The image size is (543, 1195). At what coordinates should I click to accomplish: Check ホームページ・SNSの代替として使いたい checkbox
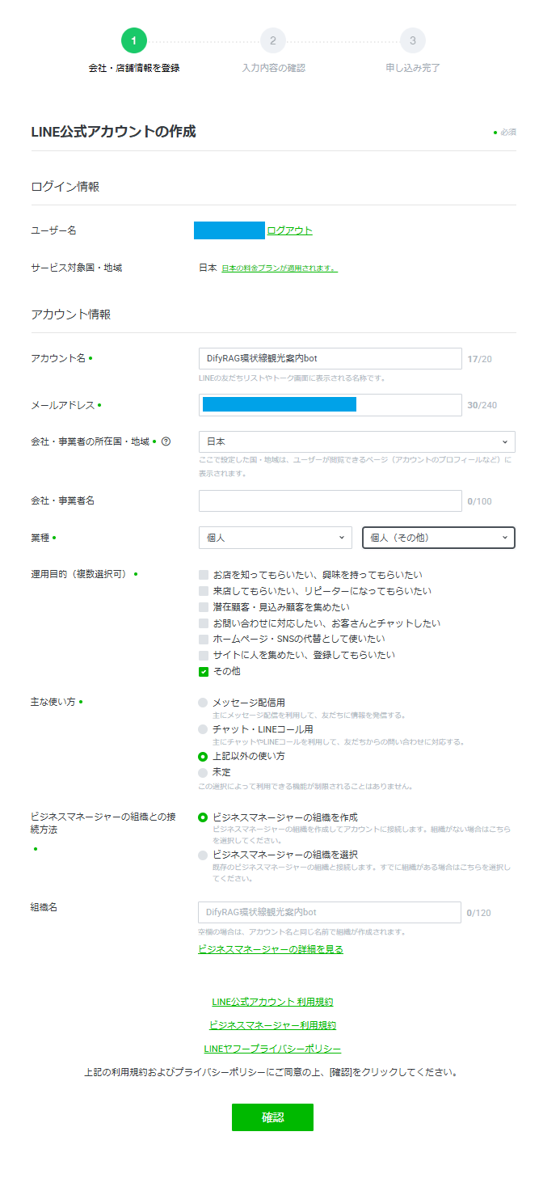[204, 639]
